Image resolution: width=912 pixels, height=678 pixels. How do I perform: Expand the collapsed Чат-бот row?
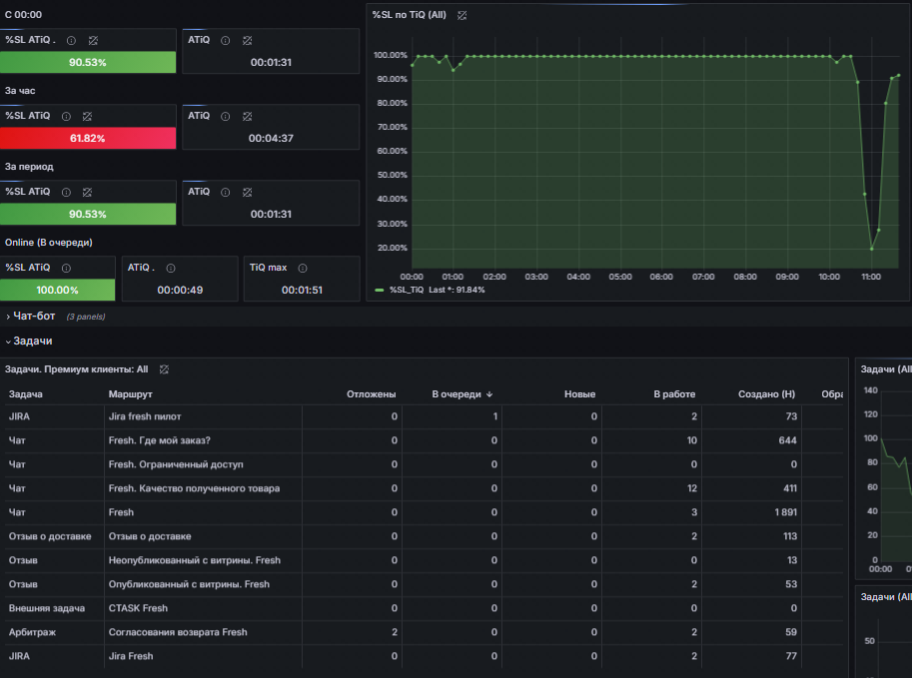tap(34, 317)
